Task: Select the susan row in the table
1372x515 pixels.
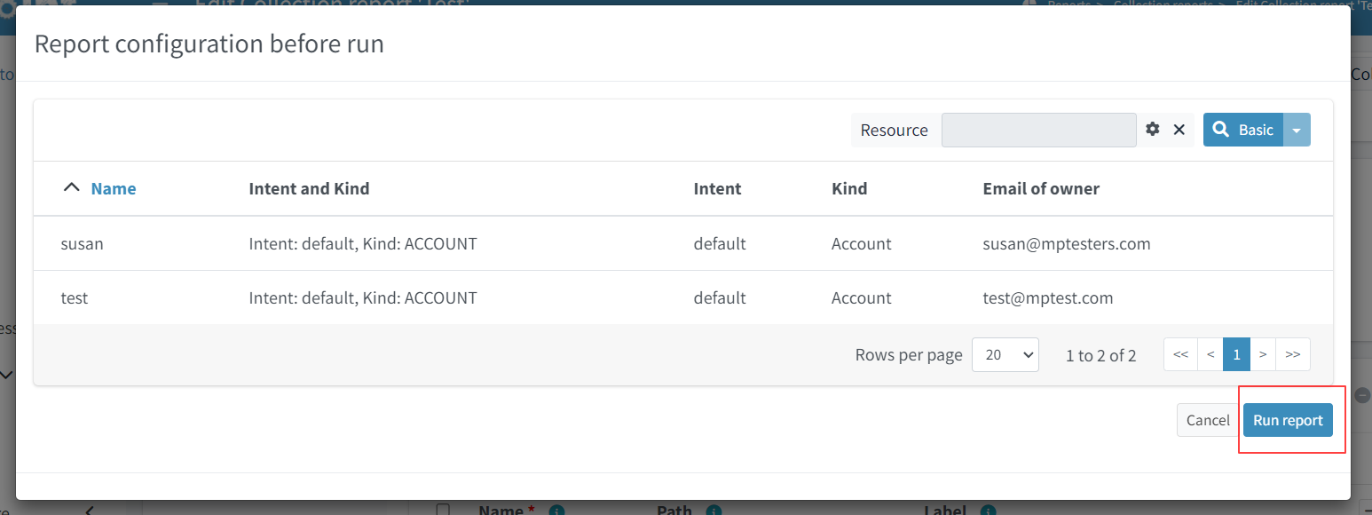Action: tap(82, 243)
